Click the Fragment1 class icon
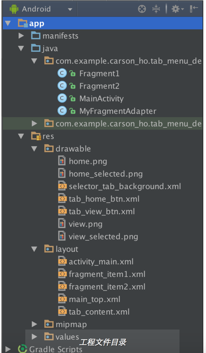Screen dimensions: 206x353 point(62,73)
